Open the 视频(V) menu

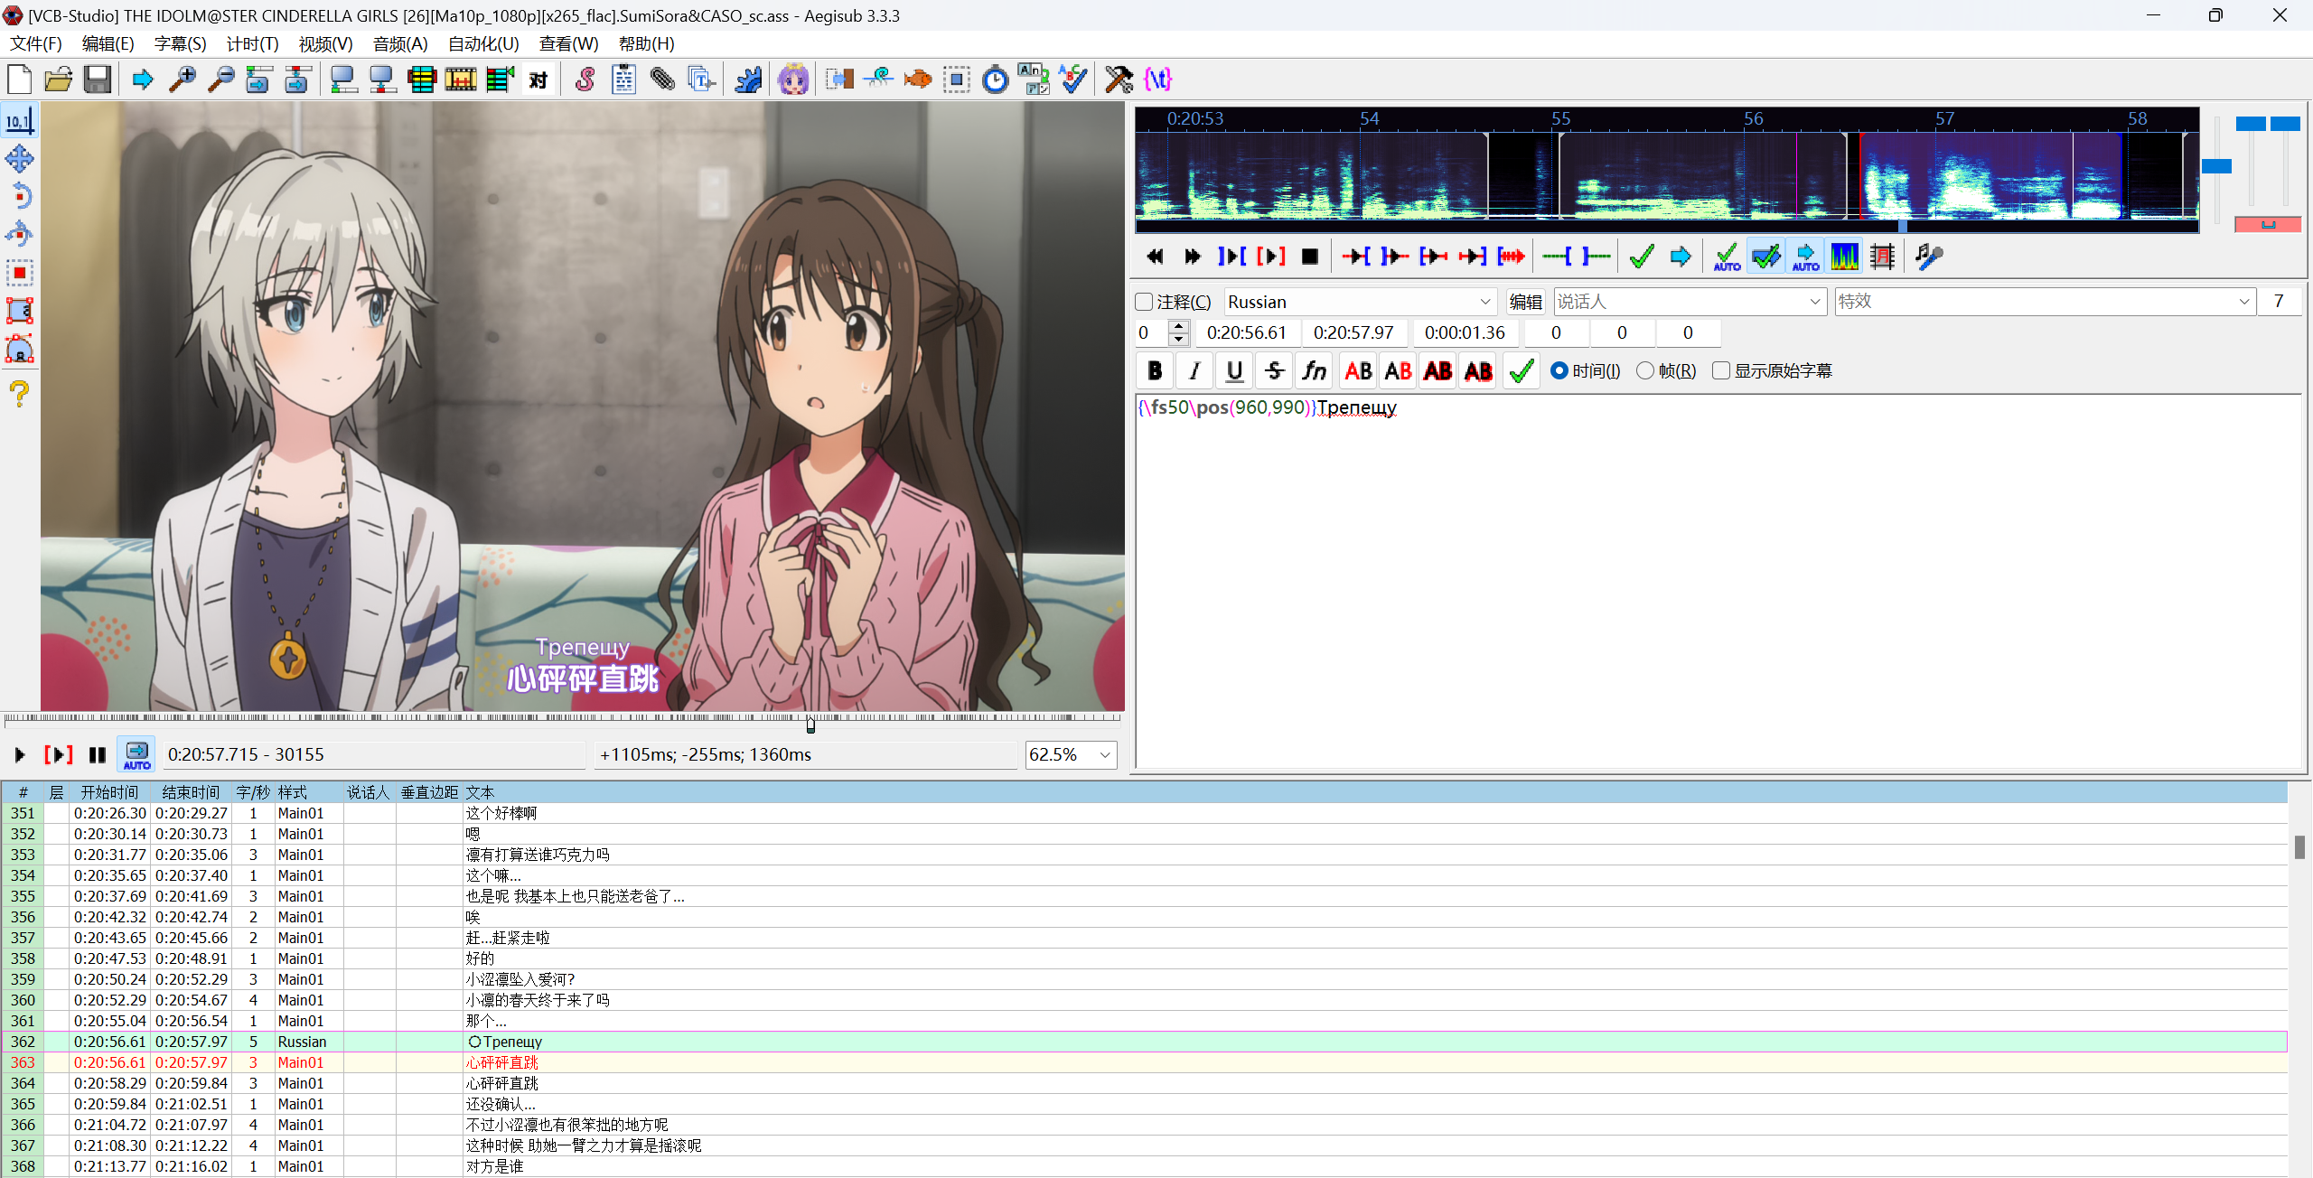(x=326, y=44)
